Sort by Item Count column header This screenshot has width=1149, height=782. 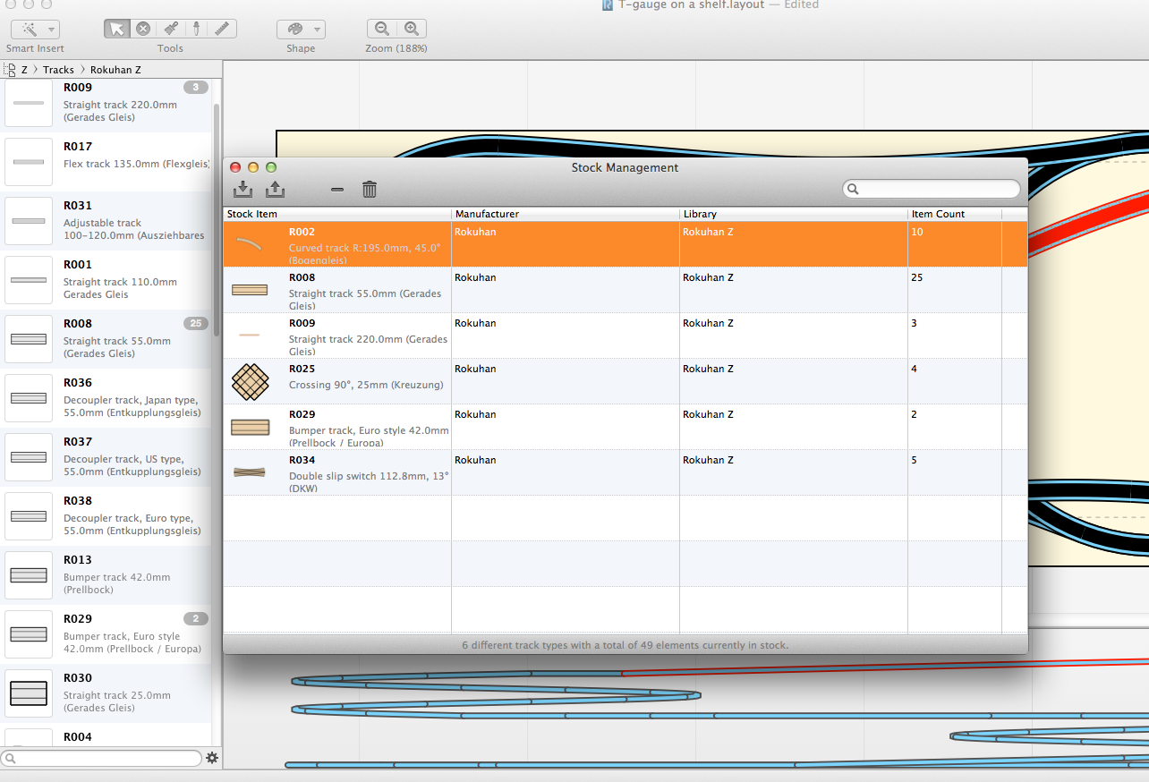(936, 214)
